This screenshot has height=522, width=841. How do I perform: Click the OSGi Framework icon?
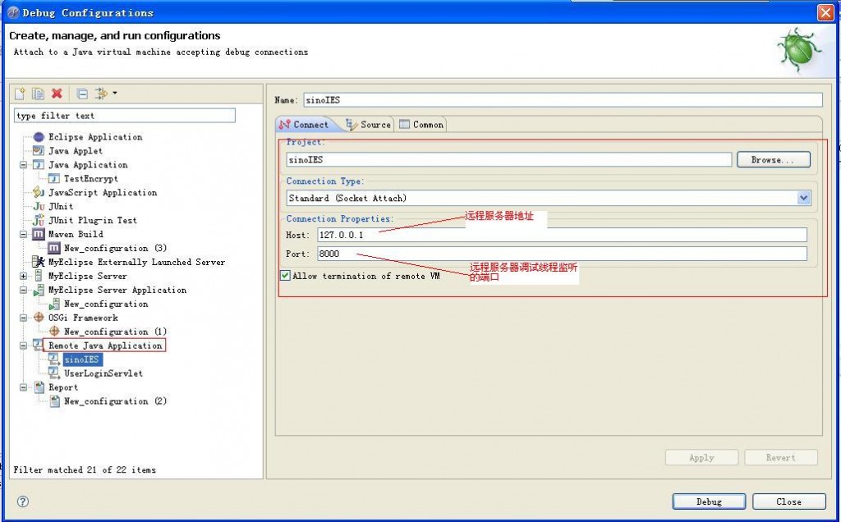click(x=39, y=318)
